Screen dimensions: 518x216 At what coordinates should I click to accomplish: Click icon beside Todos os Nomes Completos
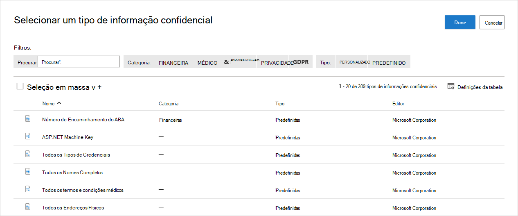(28, 172)
